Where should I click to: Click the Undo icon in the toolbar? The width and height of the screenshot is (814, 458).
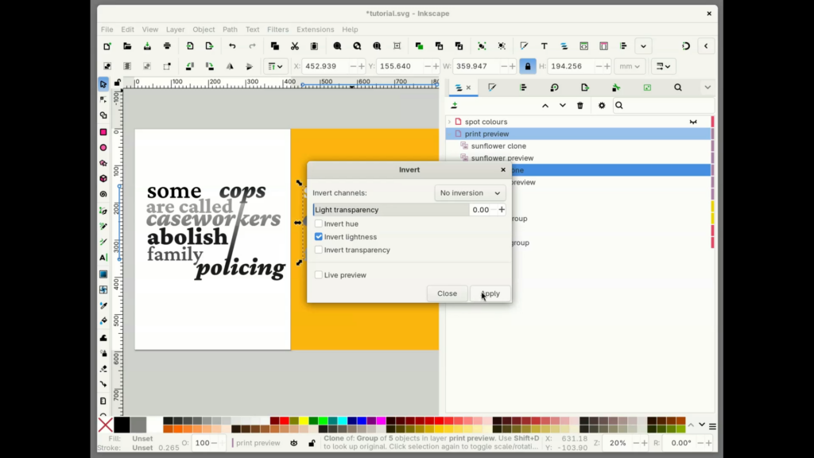231,45
